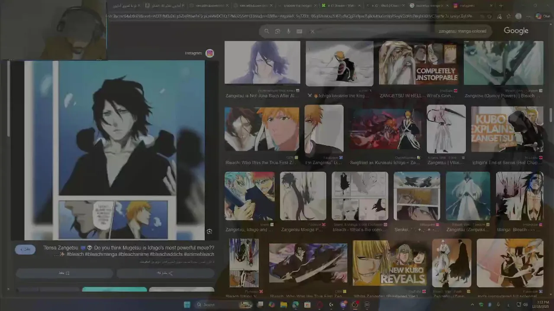Clear the search query with the X icon
554x311 pixels.
[312, 31]
